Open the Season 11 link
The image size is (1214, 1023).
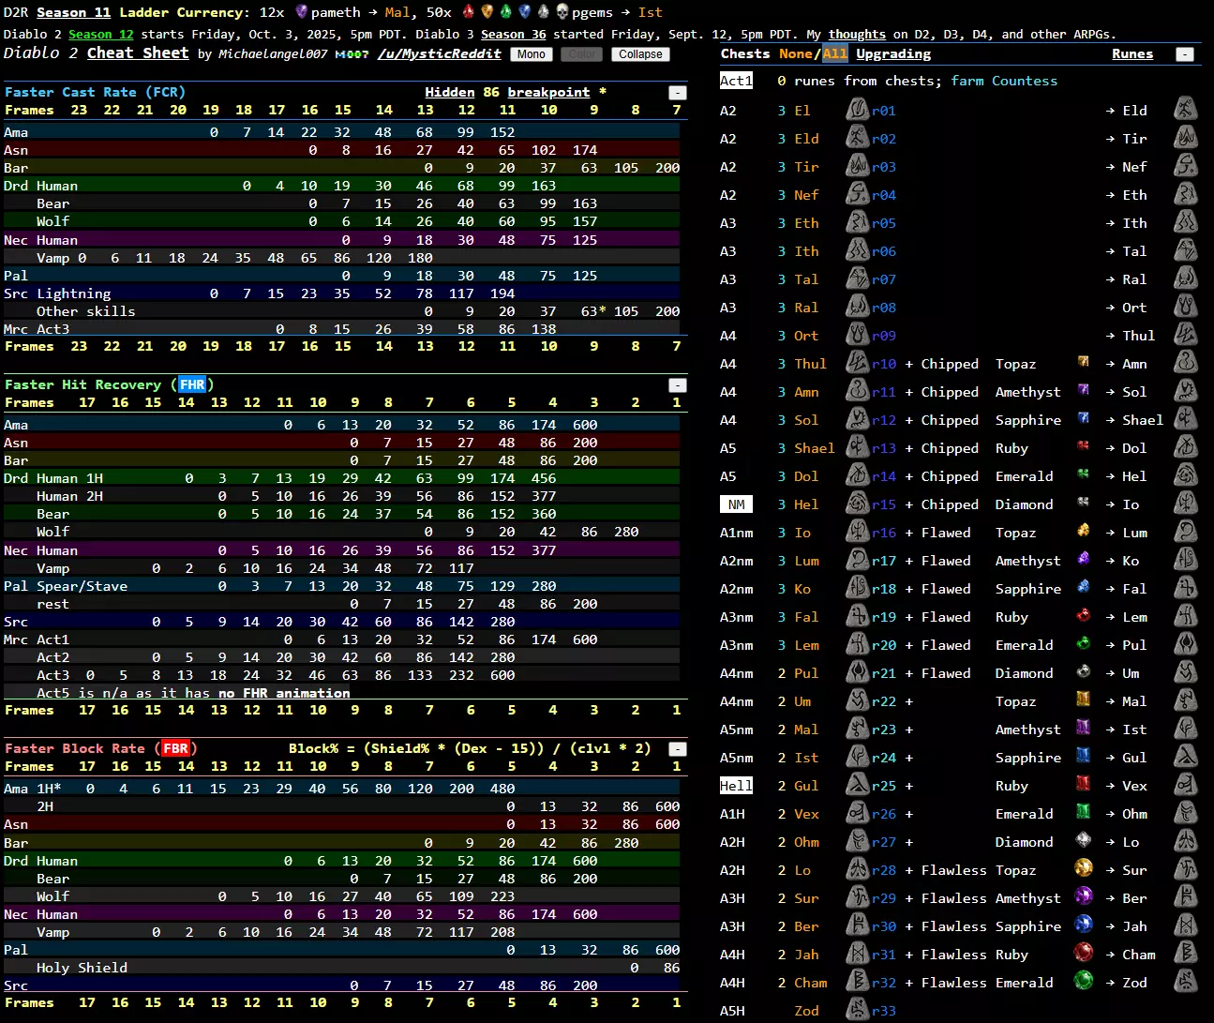click(73, 12)
